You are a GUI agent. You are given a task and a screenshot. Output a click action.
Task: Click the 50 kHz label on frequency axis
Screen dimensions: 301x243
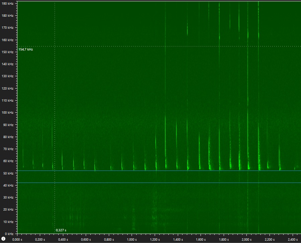[9, 173]
